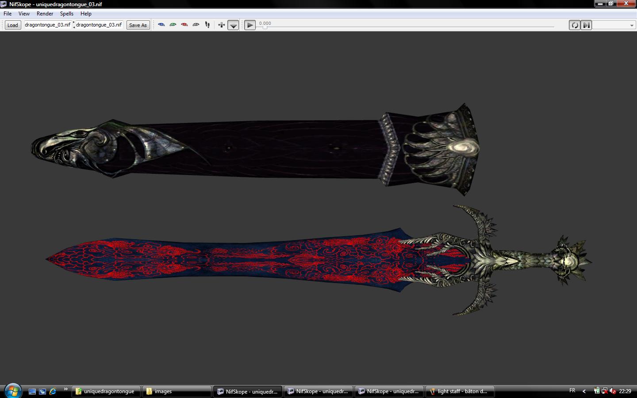Expand the quick launch overflow chevron
The image size is (637, 398).
coord(65,389)
